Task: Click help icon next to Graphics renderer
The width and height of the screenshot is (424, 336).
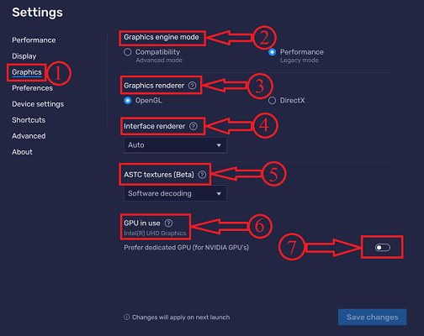Action: (192, 86)
